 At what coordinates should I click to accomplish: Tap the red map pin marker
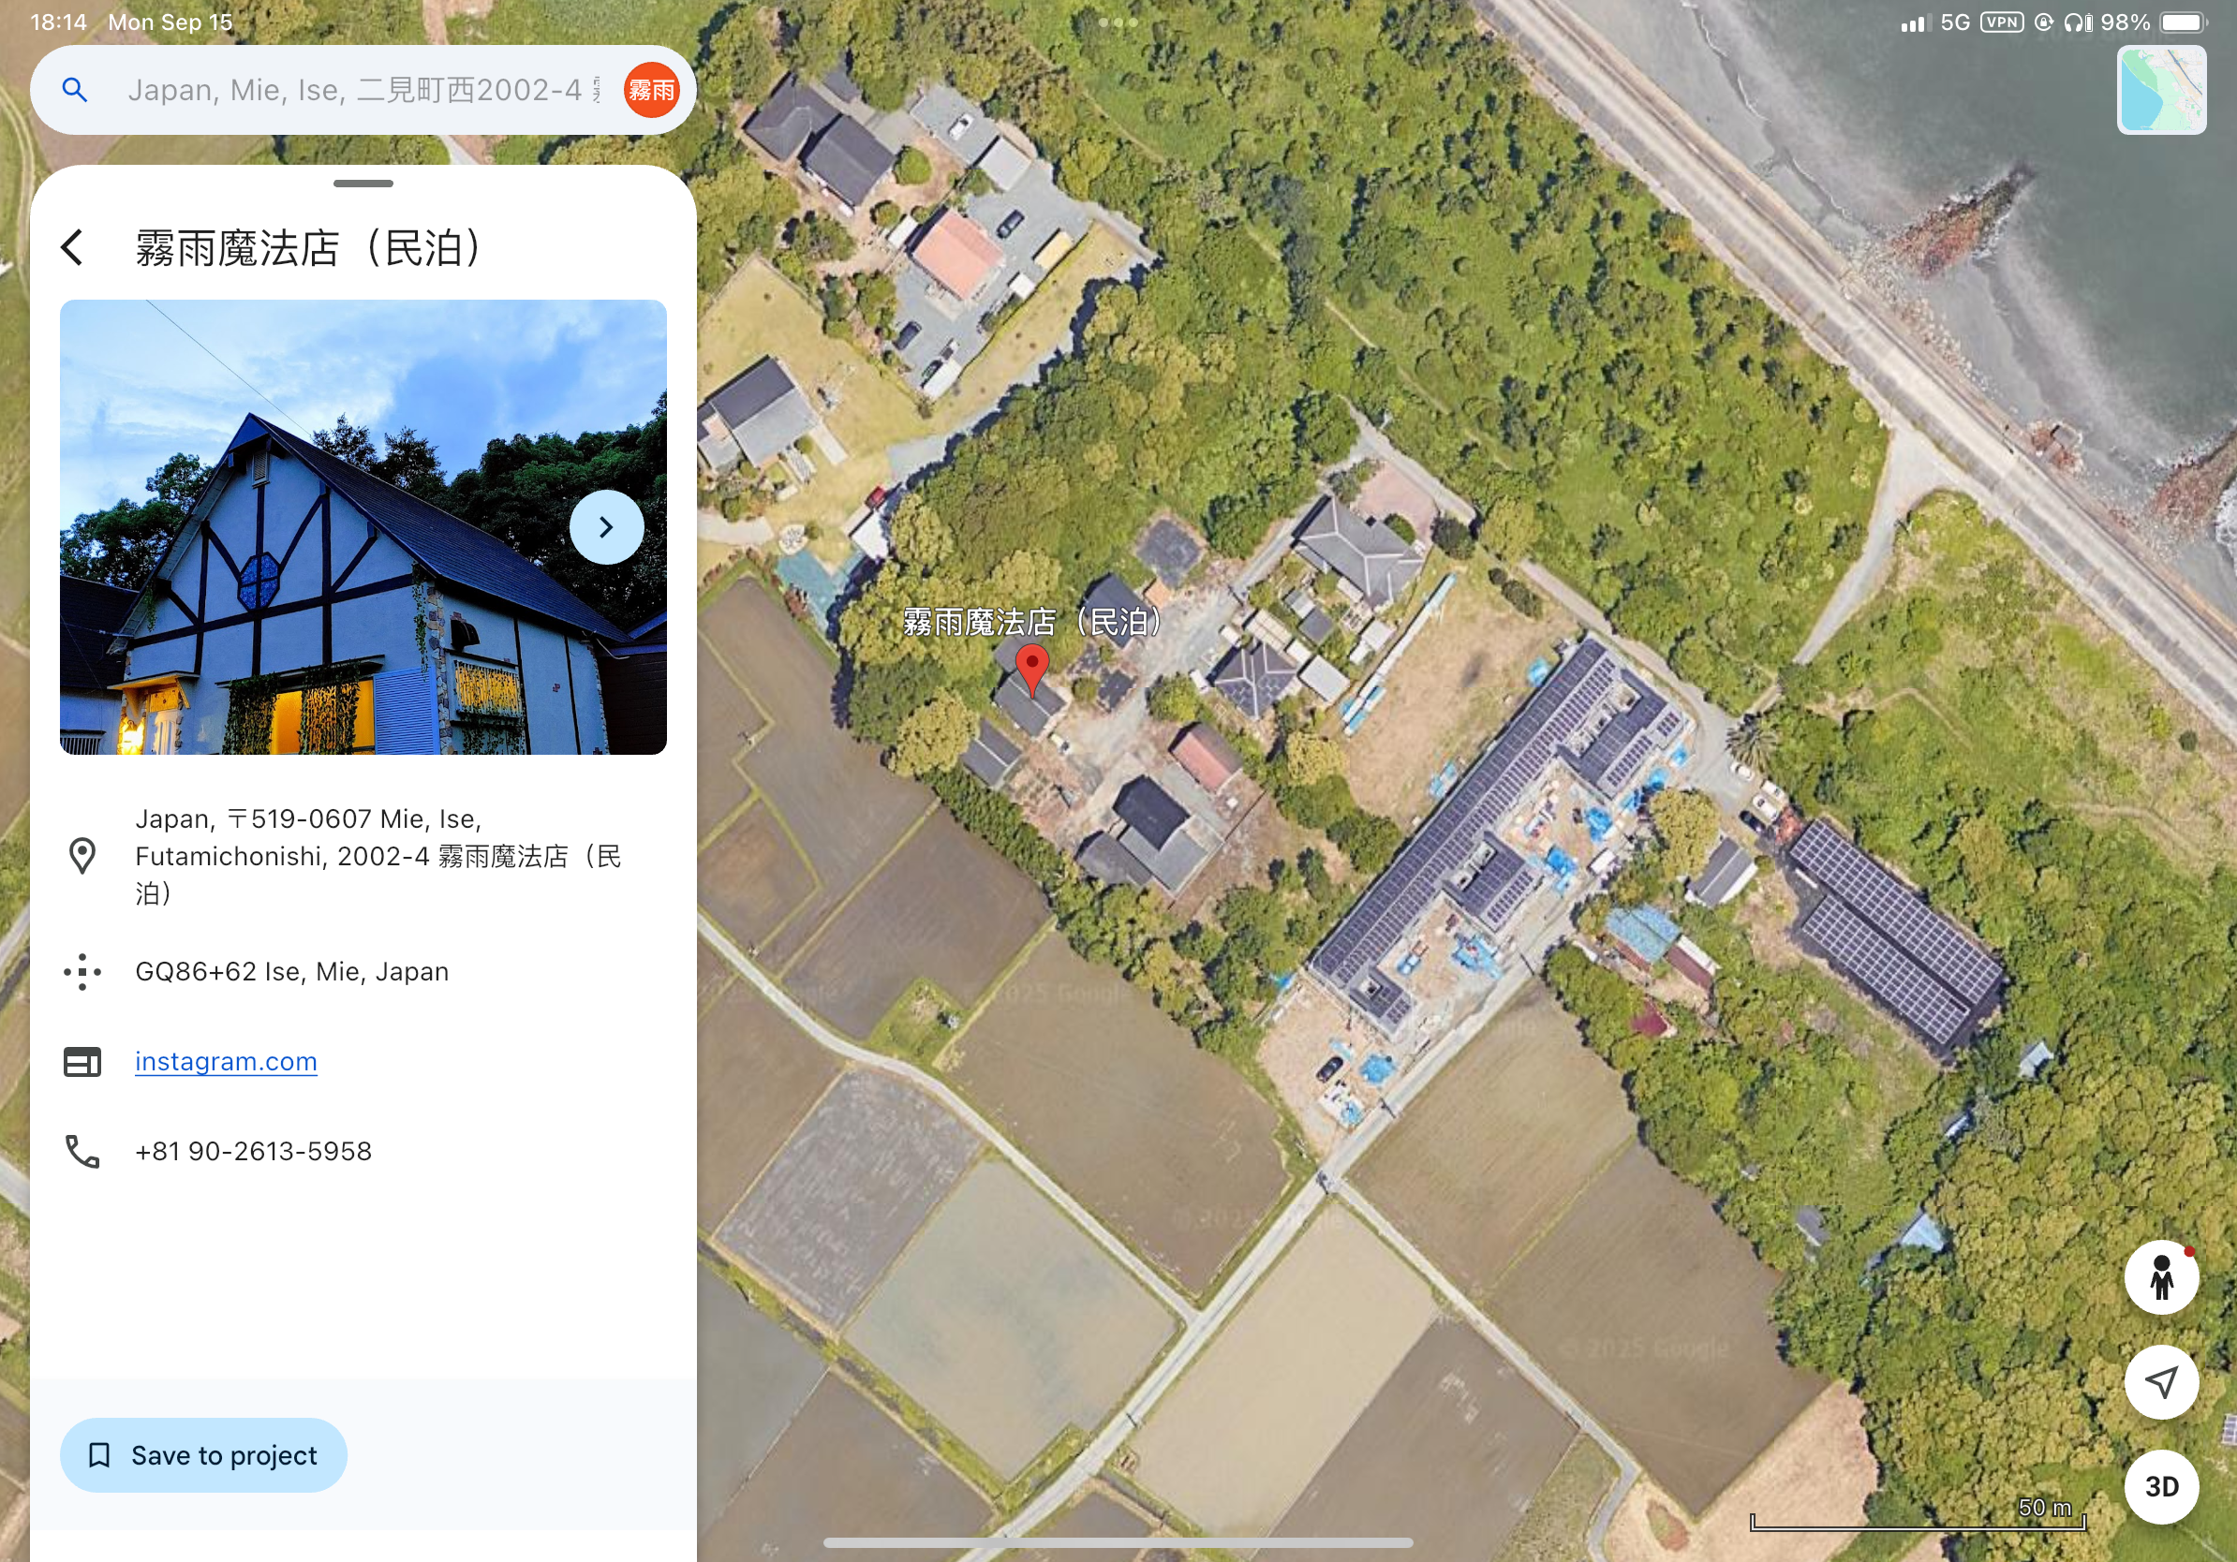pyautogui.click(x=1031, y=668)
